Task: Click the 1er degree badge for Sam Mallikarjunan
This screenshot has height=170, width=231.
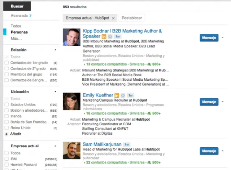Action: [x=127, y=144]
